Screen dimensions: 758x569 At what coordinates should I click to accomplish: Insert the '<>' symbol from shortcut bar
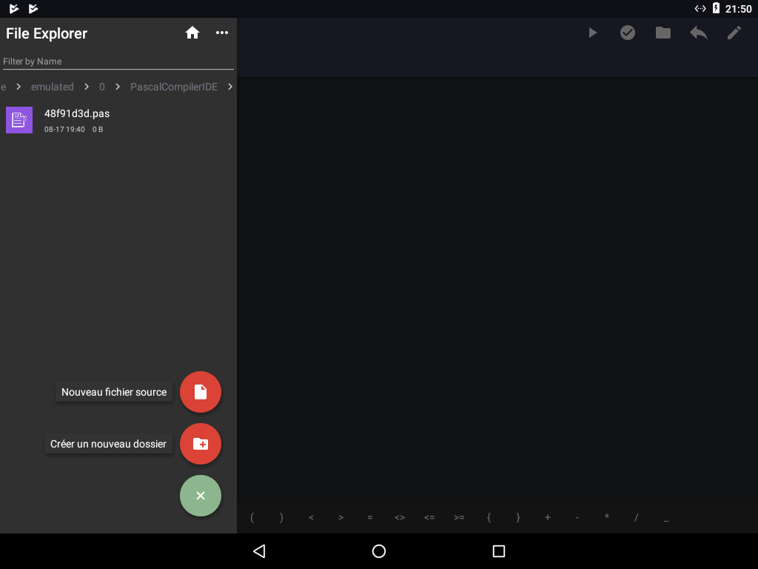point(400,518)
